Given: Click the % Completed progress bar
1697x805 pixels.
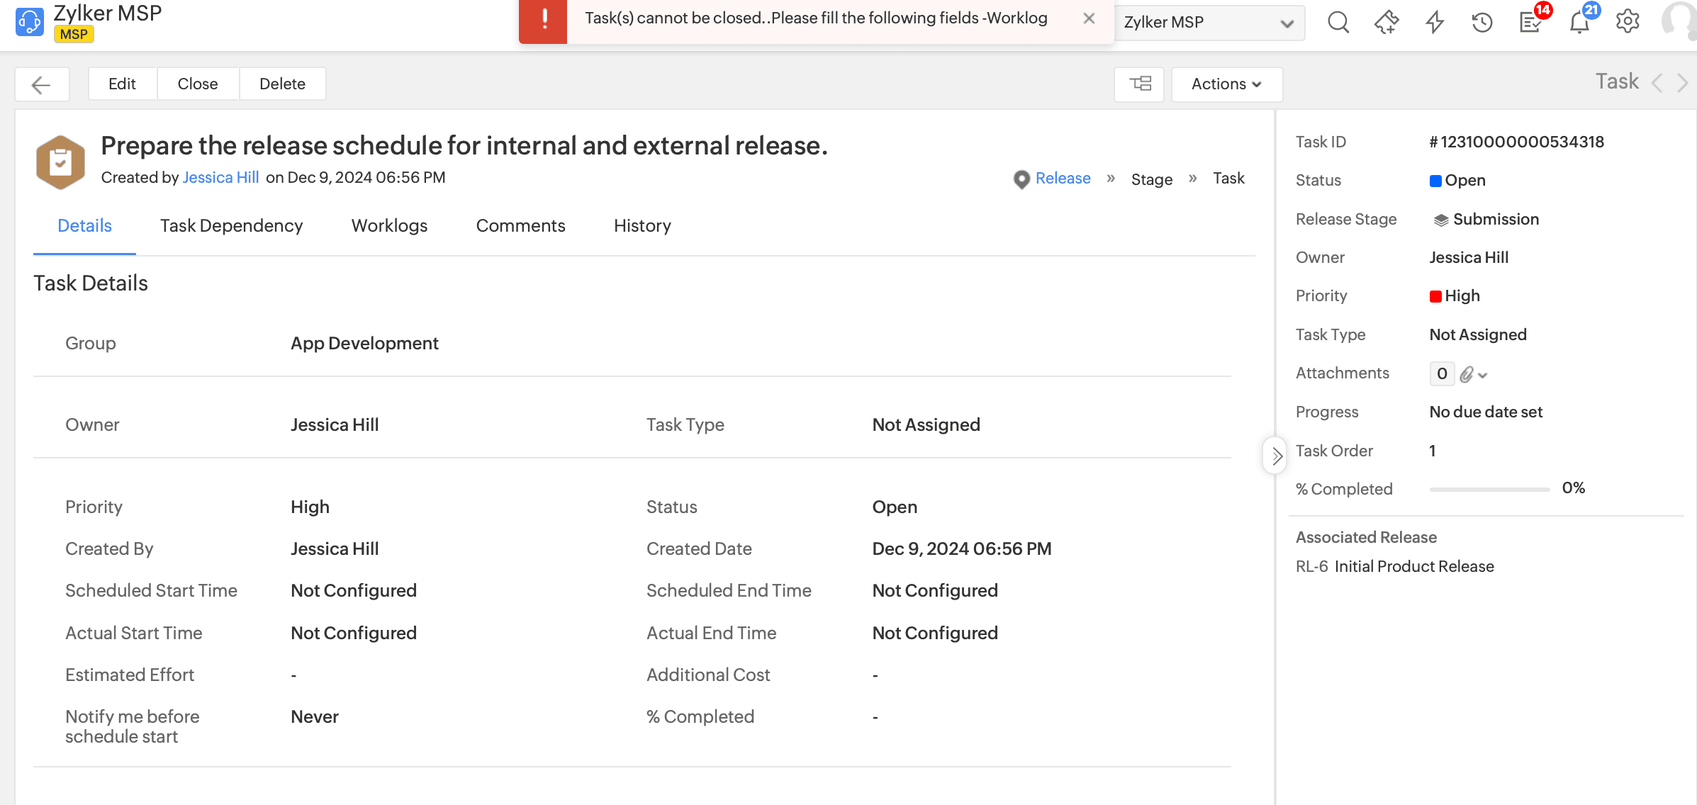Looking at the screenshot, I should [1489, 489].
